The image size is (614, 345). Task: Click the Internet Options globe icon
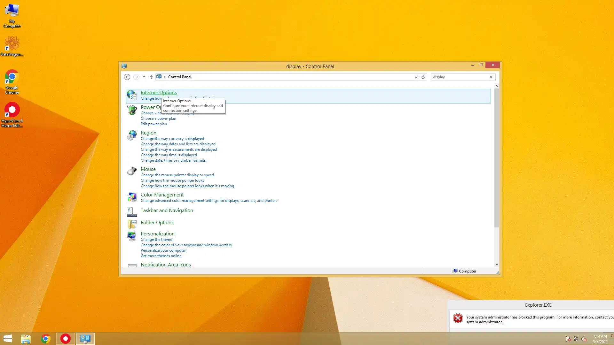[132, 95]
